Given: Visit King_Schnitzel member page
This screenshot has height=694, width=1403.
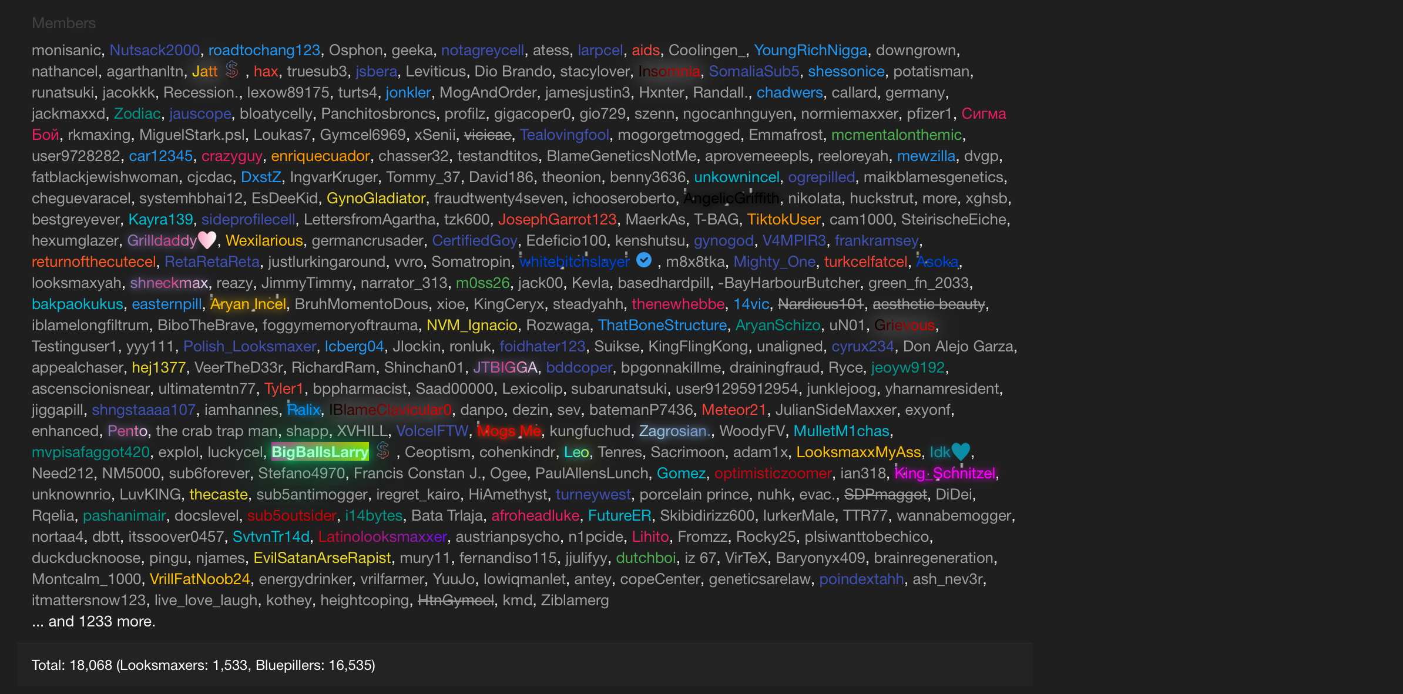Looking at the screenshot, I should pos(944,473).
